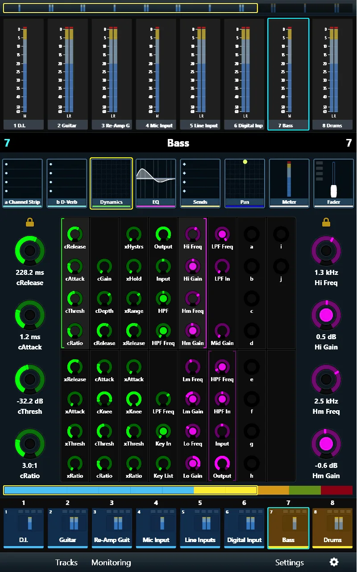Select the cKnee knob
The height and width of the screenshot is (572, 357).
click(x=104, y=399)
